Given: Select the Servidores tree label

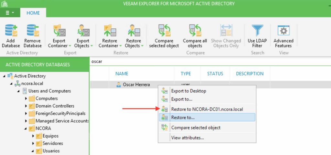Looking at the screenshot, I should point(53,143).
